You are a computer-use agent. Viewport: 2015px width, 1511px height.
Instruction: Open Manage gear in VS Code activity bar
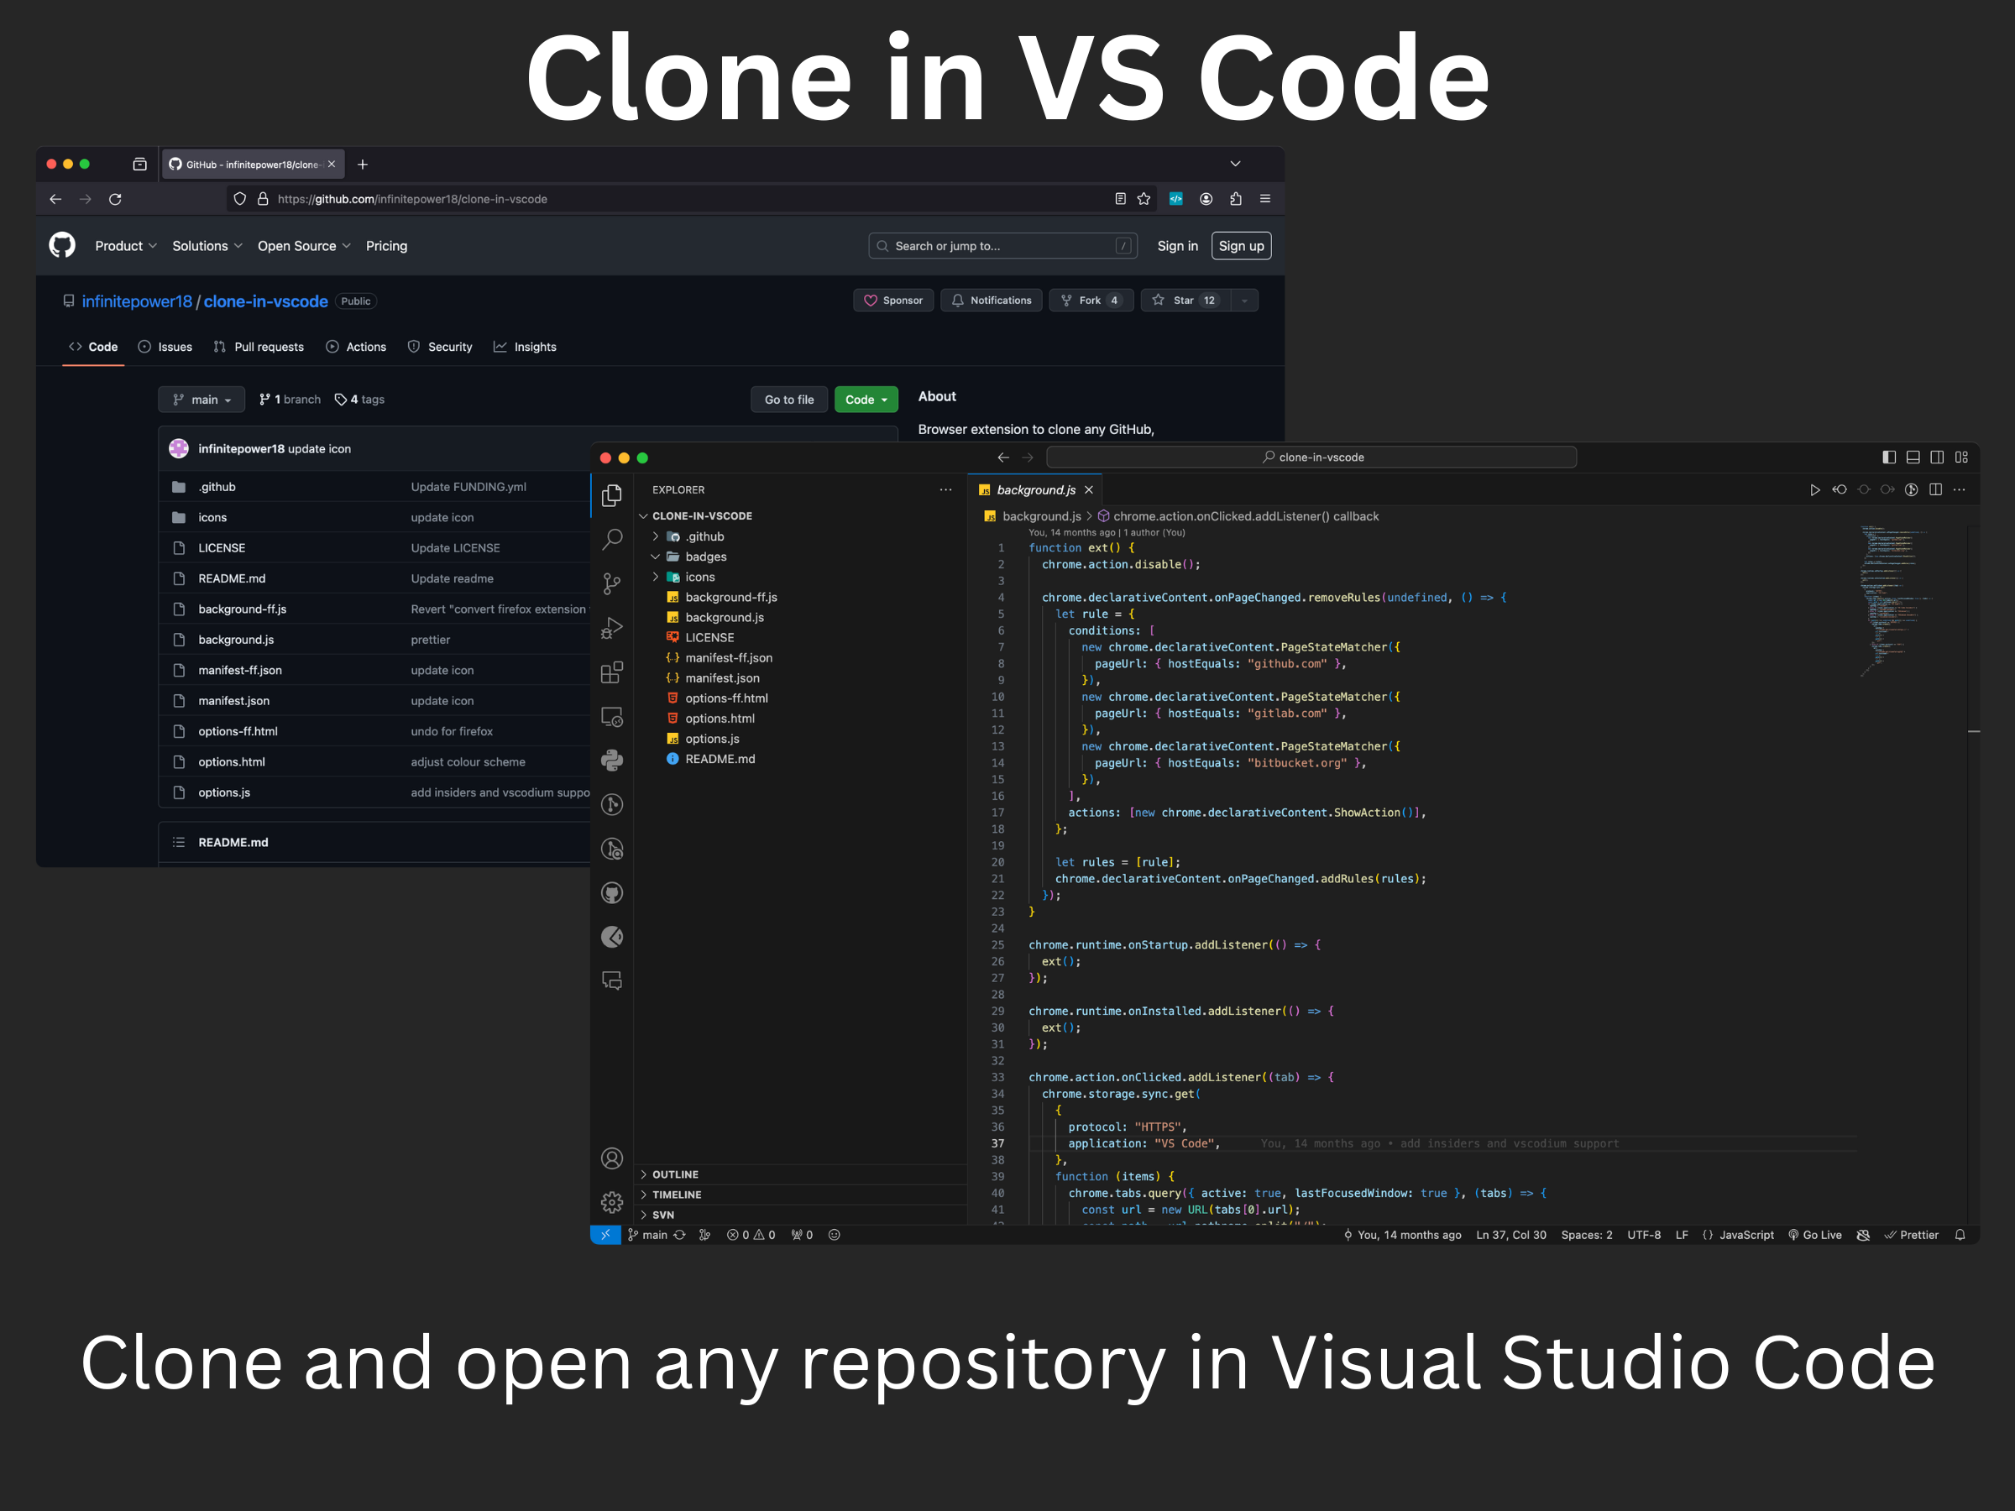tap(612, 1202)
